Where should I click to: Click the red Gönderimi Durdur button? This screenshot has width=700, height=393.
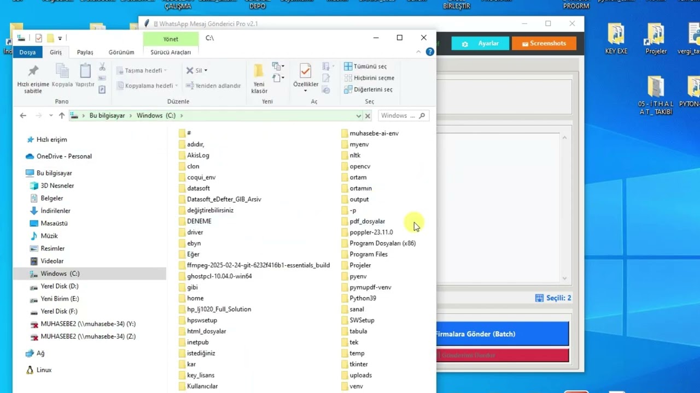click(502, 355)
